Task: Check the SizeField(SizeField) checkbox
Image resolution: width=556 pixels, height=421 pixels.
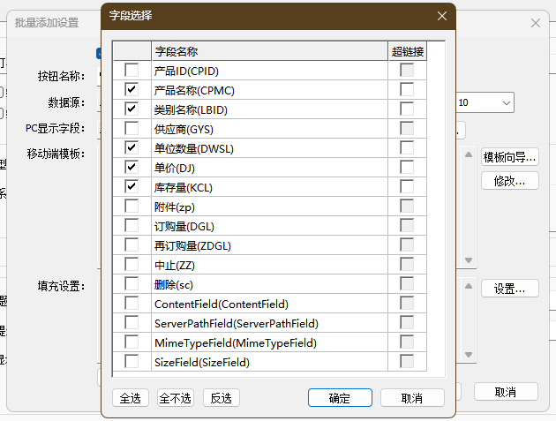Action: pos(131,361)
